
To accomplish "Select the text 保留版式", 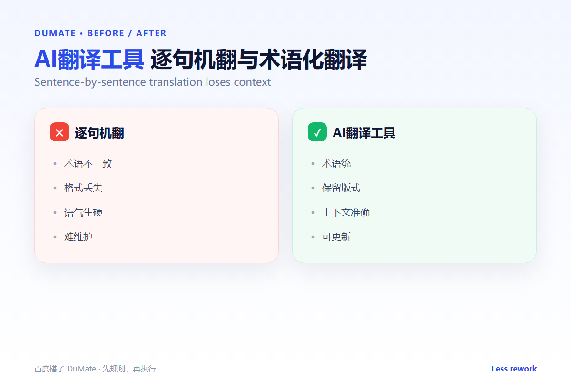I will pyautogui.click(x=341, y=188).
